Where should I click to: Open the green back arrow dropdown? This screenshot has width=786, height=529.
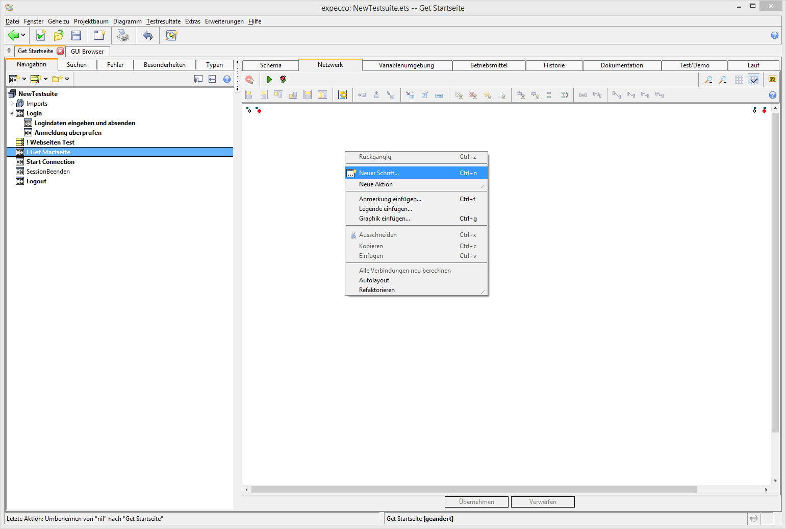pos(23,35)
